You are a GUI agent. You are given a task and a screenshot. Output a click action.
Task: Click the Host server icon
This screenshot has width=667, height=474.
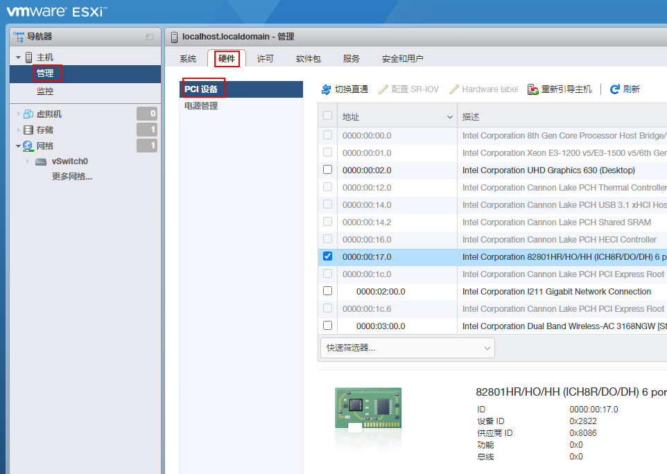(x=29, y=57)
